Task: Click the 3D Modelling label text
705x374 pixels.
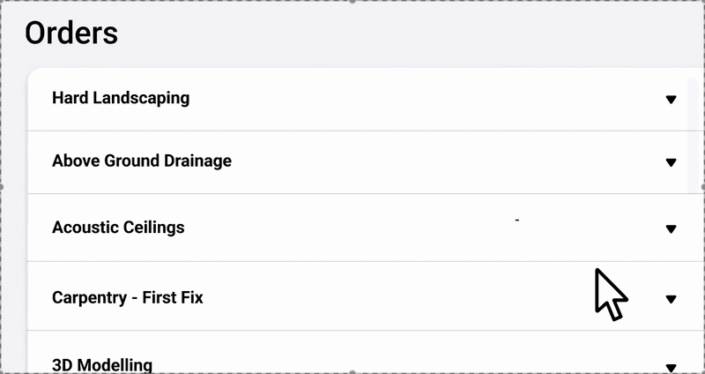Action: tap(102, 365)
